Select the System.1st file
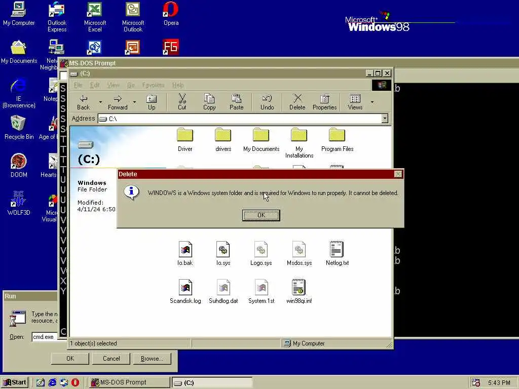 (x=261, y=291)
